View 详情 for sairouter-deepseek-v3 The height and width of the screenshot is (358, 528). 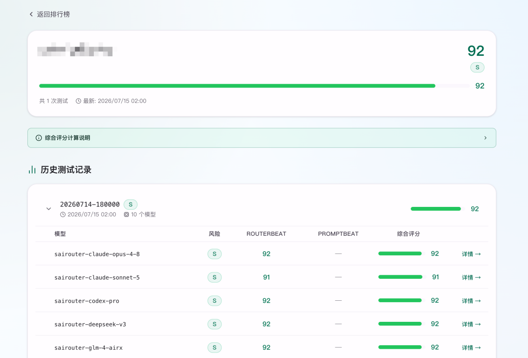471,324
